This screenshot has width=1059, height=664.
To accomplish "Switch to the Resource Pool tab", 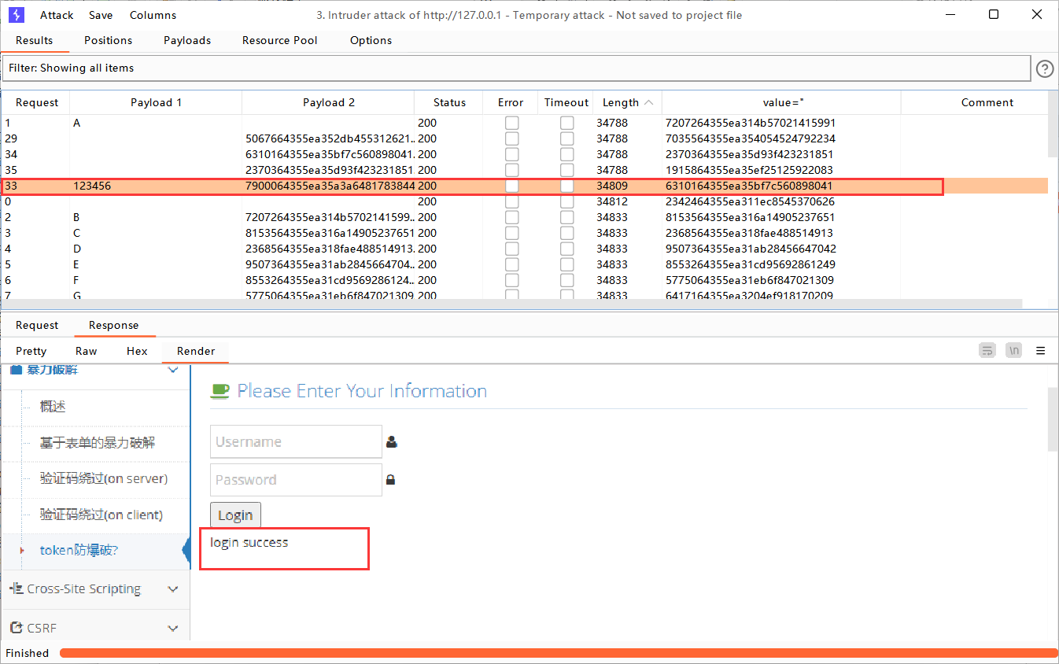I will 280,40.
